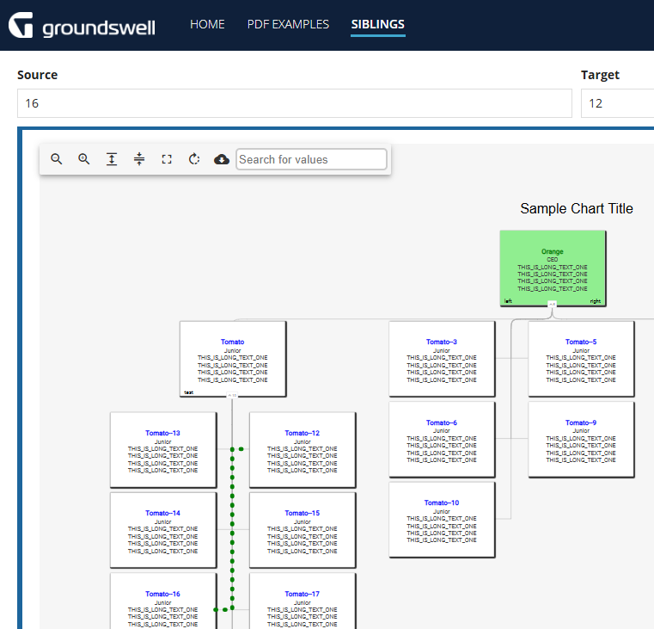
Task: Select the Tomato-10 node card
Action: [x=442, y=520]
